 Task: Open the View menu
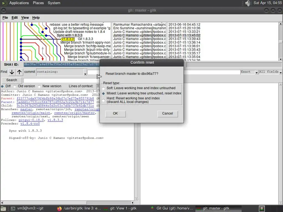25,18
